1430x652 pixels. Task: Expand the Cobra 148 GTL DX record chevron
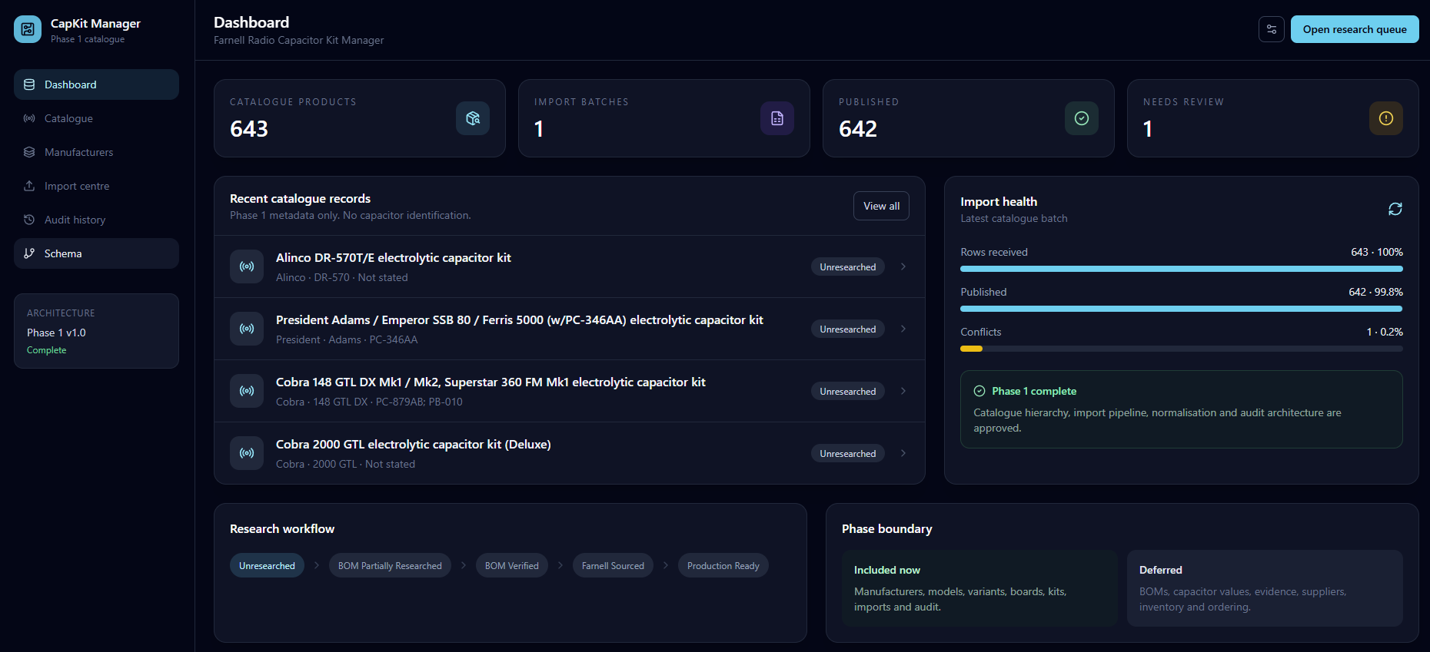[903, 391]
